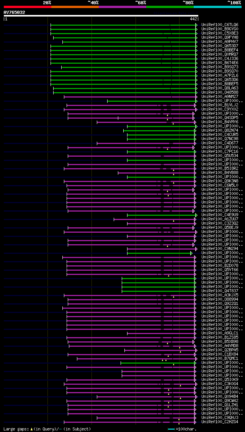View the UniRef100_C4E9U9 hit
The image size is (245, 432).
[x=220, y=215]
